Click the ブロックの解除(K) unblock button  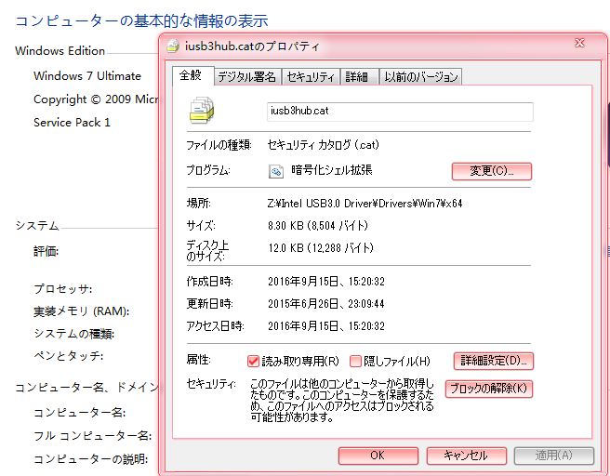pos(488,389)
